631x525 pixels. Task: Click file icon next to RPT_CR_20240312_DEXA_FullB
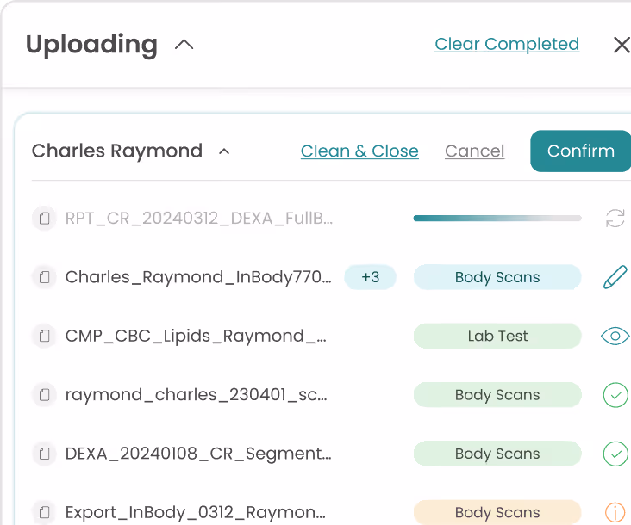click(44, 218)
